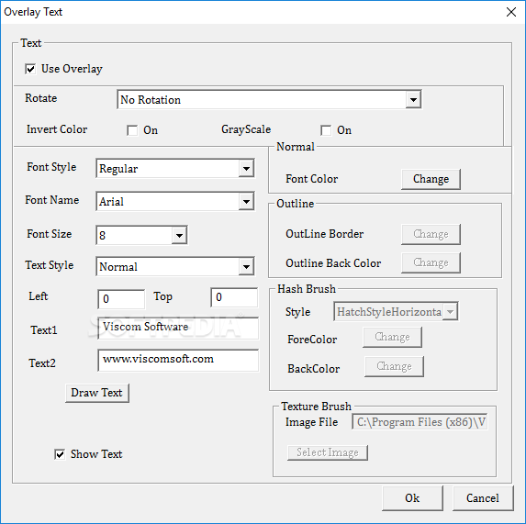This screenshot has height=524, width=526.
Task: Click the Draw Text button
Action: (97, 393)
